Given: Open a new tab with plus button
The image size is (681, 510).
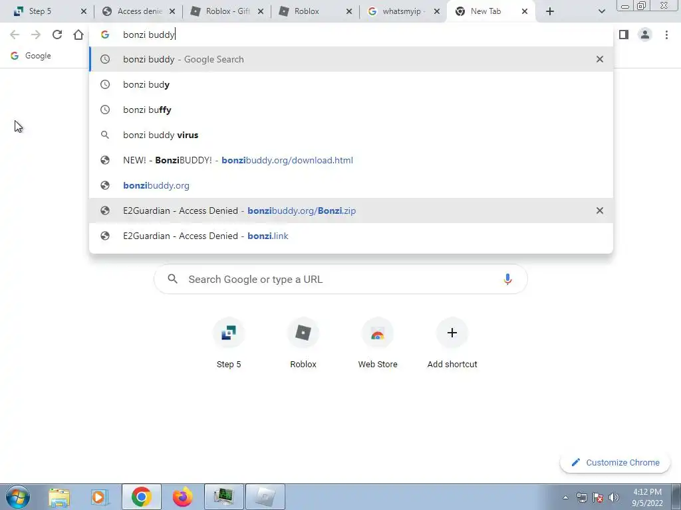Looking at the screenshot, I should pos(550,12).
